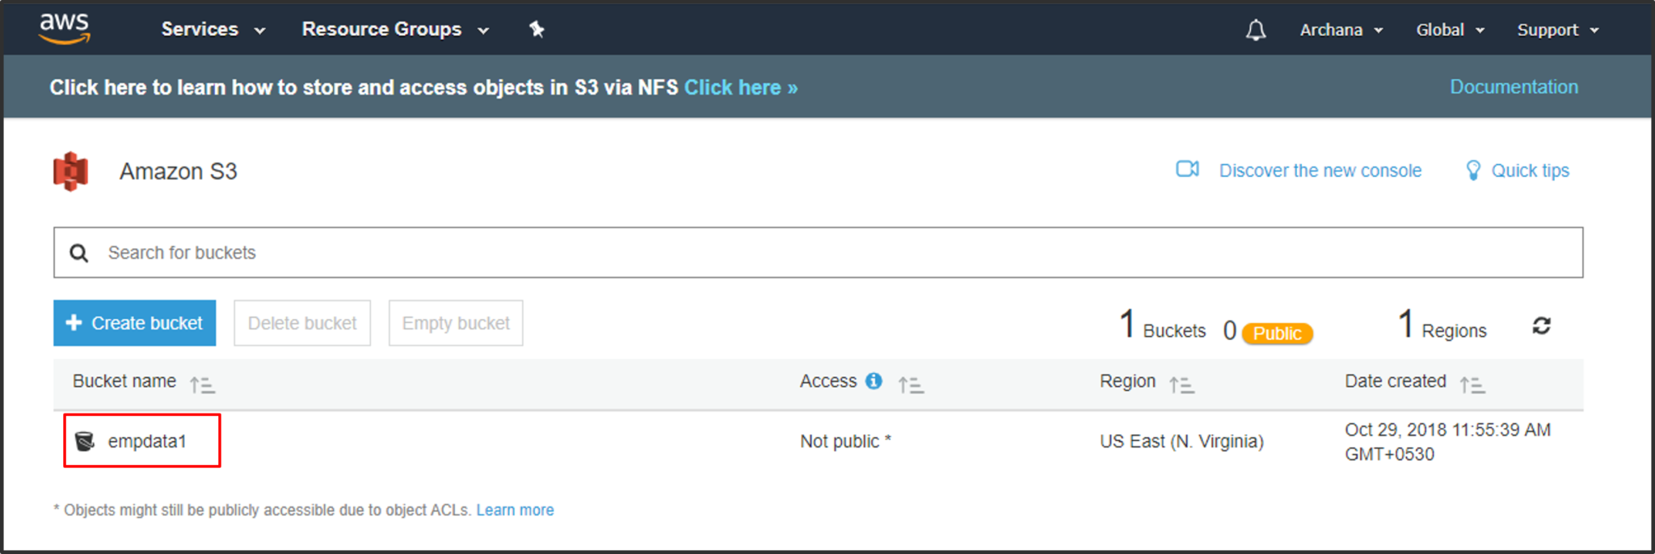Click the '1 Regions' count

pos(1442,325)
